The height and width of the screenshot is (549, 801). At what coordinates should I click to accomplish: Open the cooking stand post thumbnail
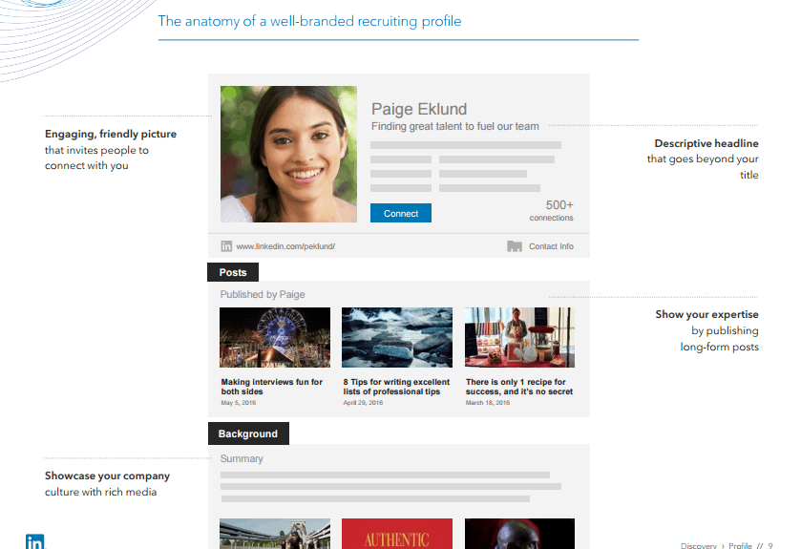519,337
